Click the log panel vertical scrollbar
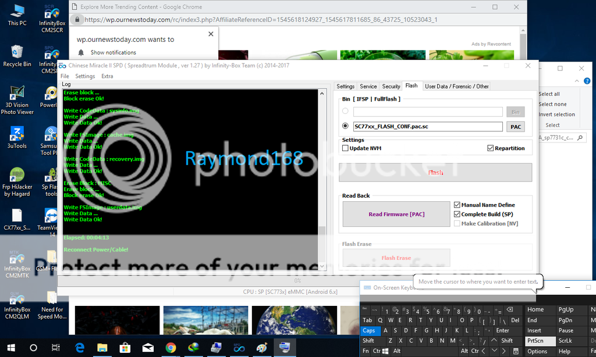This screenshot has width=596, height=357. (322, 174)
